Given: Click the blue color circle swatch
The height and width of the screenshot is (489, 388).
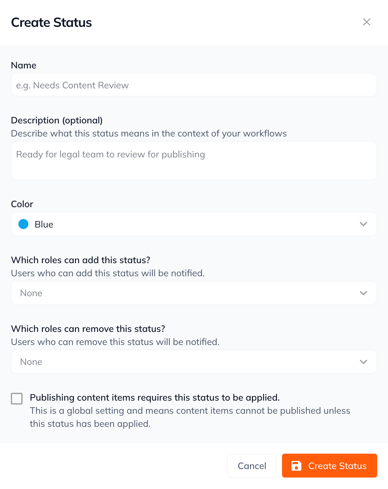Looking at the screenshot, I should click(24, 224).
